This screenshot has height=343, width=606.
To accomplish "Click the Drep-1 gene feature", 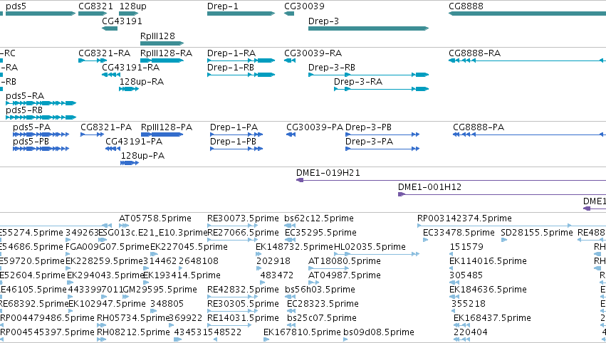I will [x=241, y=14].
